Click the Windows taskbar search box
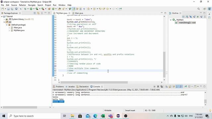 coord(34,116)
